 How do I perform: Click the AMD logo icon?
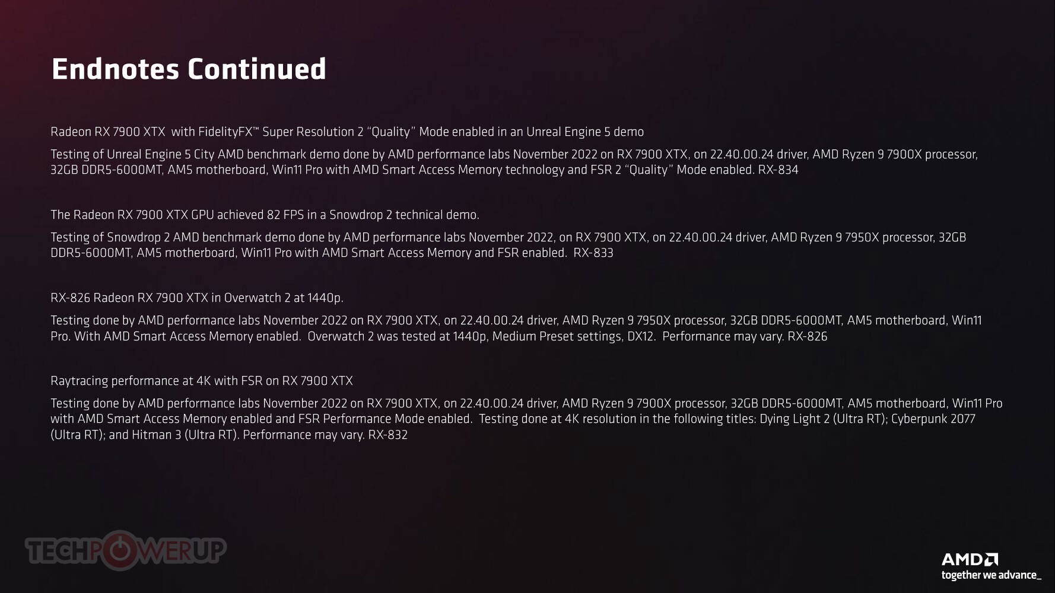970,559
